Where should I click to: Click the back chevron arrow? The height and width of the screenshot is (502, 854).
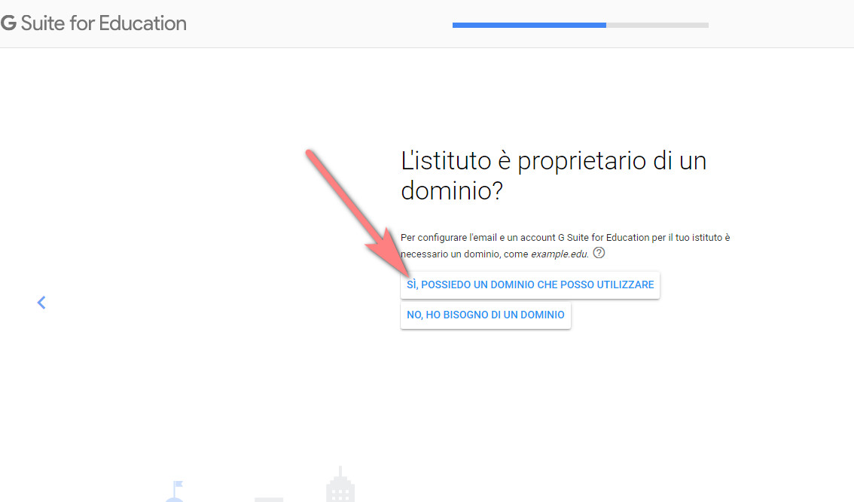(41, 303)
